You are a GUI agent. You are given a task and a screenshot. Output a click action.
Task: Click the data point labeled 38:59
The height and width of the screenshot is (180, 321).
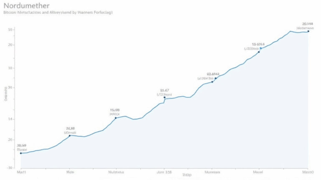coord(21,153)
